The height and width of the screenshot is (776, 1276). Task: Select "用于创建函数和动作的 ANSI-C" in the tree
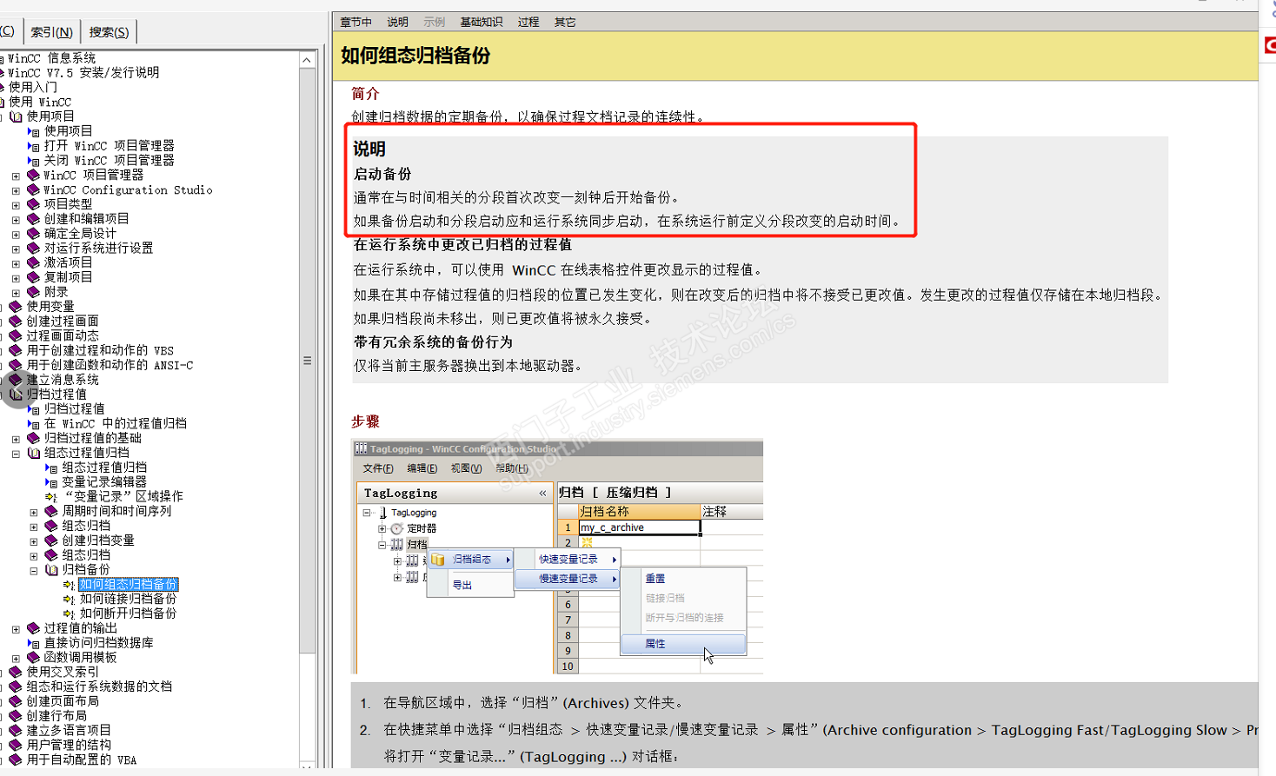pyautogui.click(x=110, y=365)
